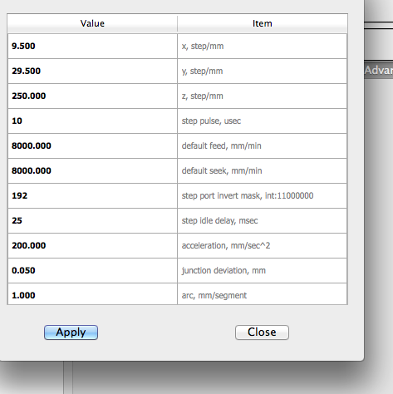Edit the acceleration value 200.000
The width and height of the screenshot is (393, 394).
(92, 246)
